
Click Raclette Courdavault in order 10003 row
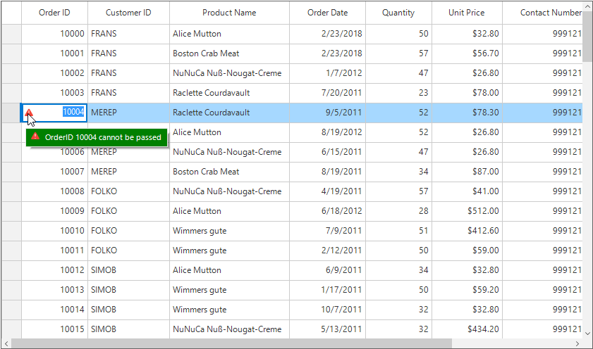tap(212, 93)
